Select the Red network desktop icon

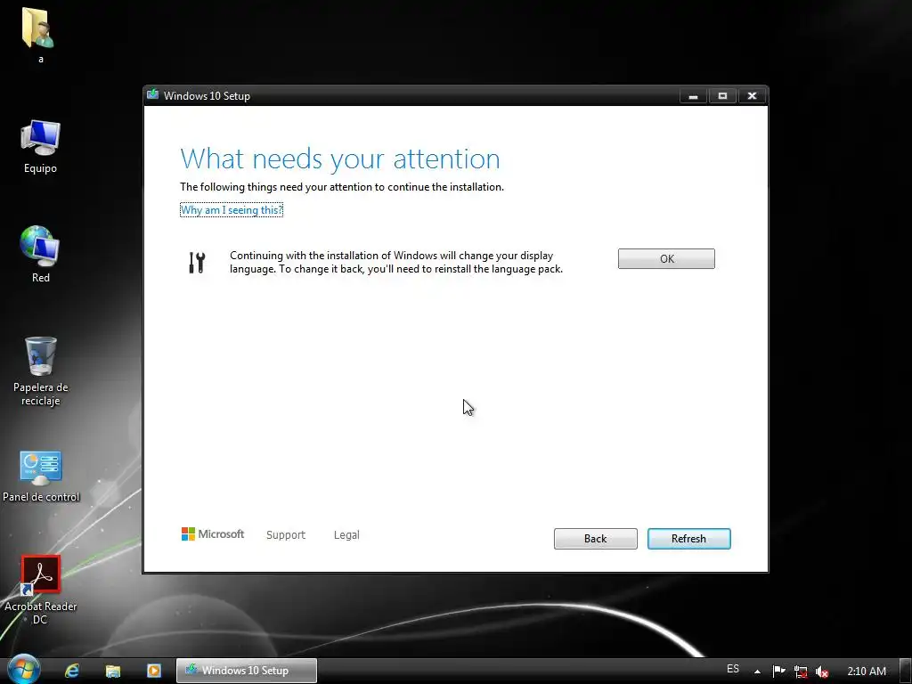(x=40, y=255)
